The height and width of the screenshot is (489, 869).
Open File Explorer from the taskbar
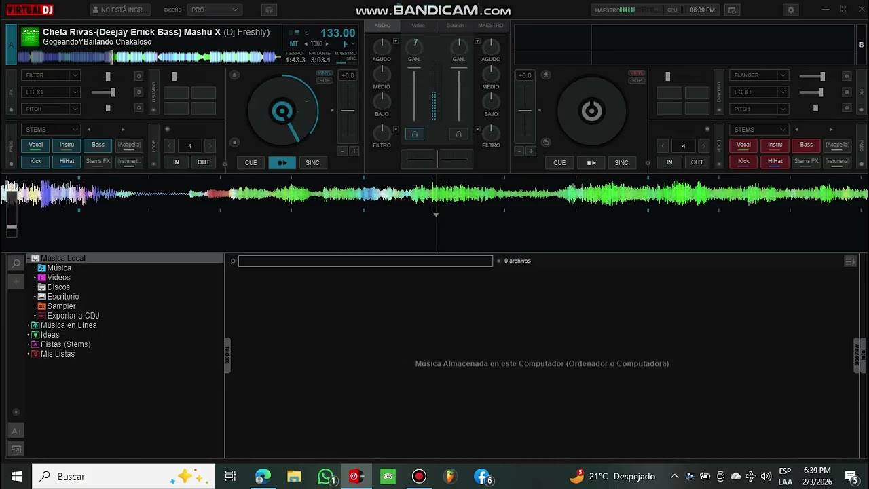click(294, 477)
